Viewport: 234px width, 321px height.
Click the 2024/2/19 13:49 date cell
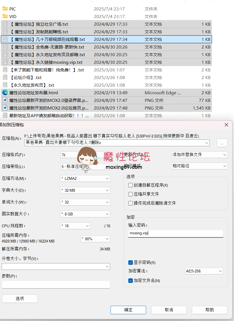(x=111, y=93)
